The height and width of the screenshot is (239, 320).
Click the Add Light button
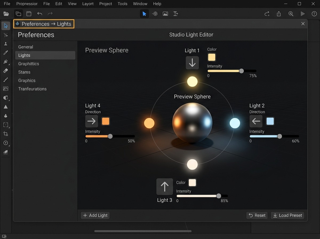[95, 215]
